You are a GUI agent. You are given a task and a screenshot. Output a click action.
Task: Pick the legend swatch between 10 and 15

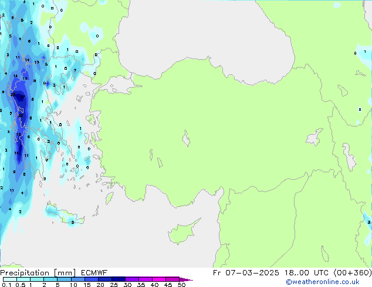[77, 279]
